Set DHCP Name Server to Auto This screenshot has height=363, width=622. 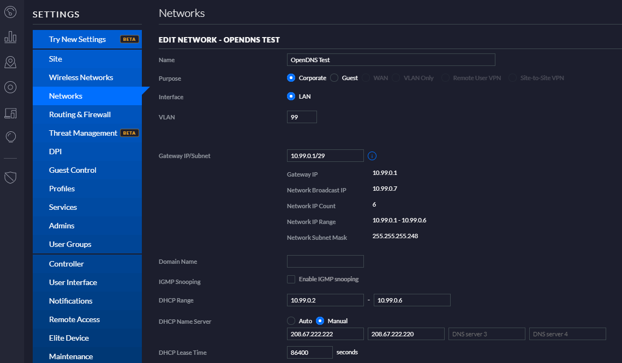click(x=291, y=321)
